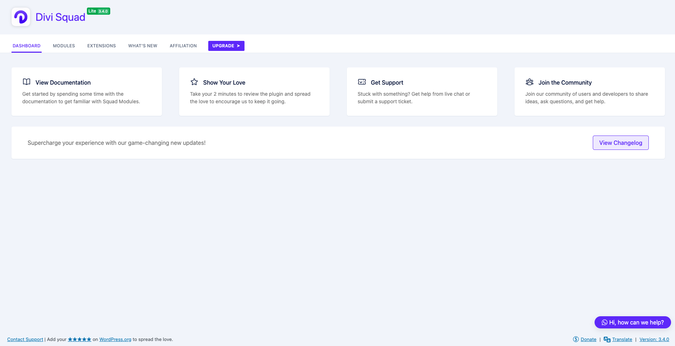Viewport: 675px width, 346px height.
Task: Follow the Contact Support link
Action: click(25, 339)
